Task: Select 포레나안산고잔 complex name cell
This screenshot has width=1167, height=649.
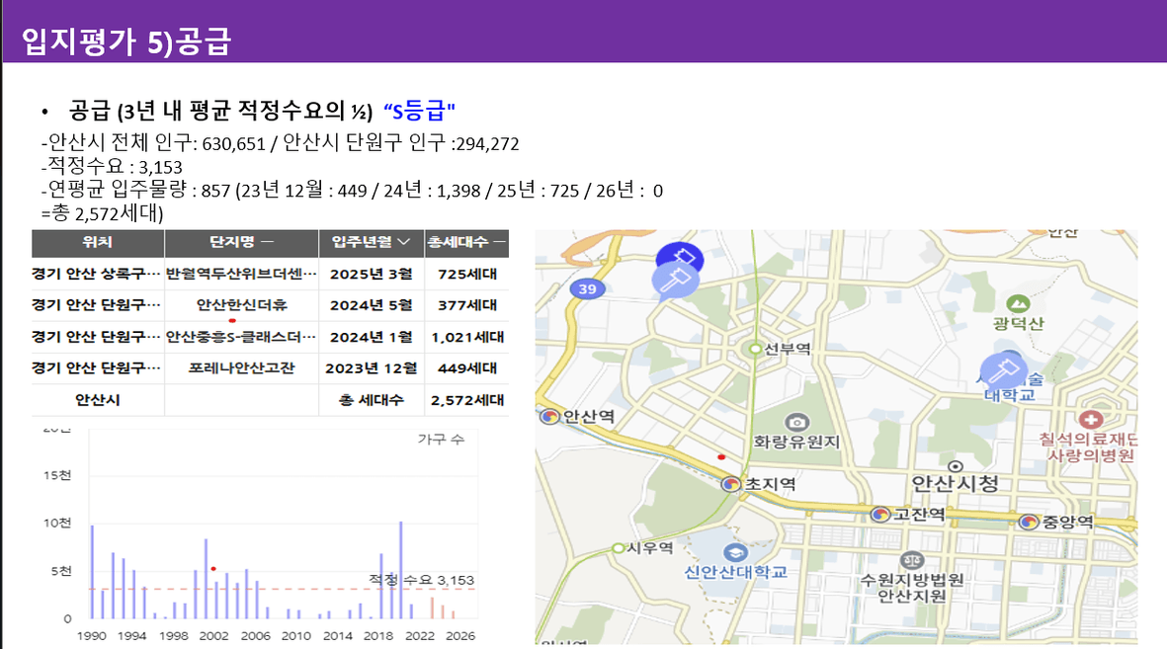Action: [x=241, y=367]
